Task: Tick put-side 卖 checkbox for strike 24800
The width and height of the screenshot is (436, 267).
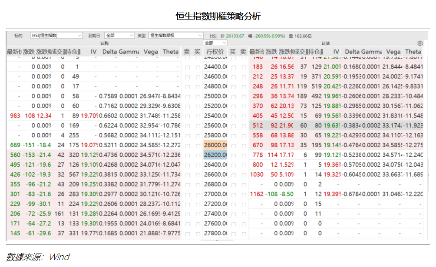Action: [x=243, y=86]
